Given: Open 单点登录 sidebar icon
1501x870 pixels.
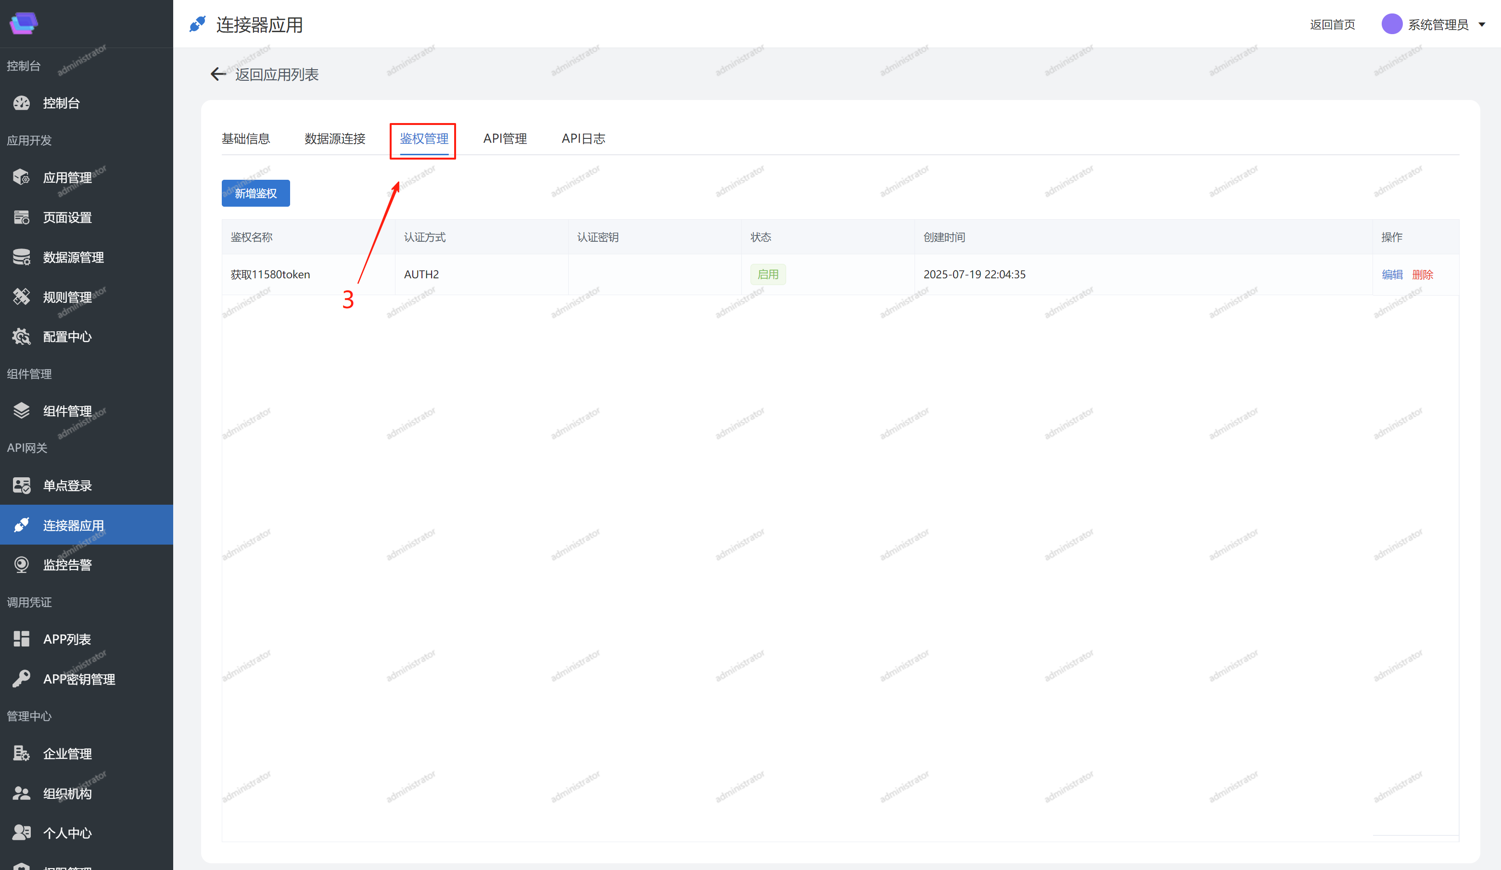Looking at the screenshot, I should pyautogui.click(x=22, y=485).
